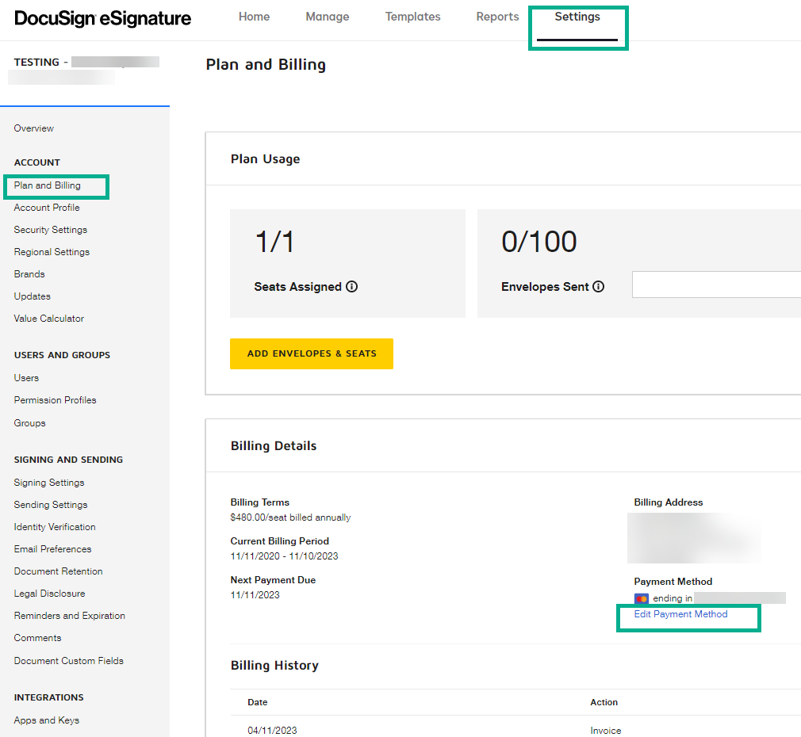Open the Settings tab
Image resolution: width=801 pixels, height=737 pixels.
point(577,17)
